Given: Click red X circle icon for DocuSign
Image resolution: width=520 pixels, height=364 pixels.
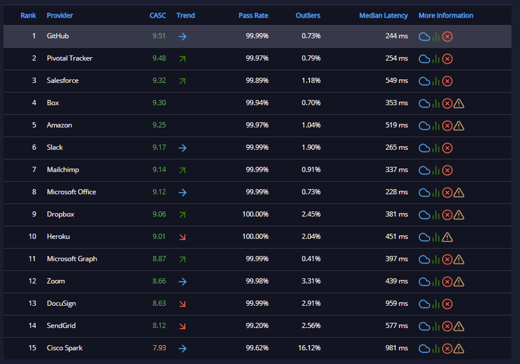Looking at the screenshot, I should 447,304.
